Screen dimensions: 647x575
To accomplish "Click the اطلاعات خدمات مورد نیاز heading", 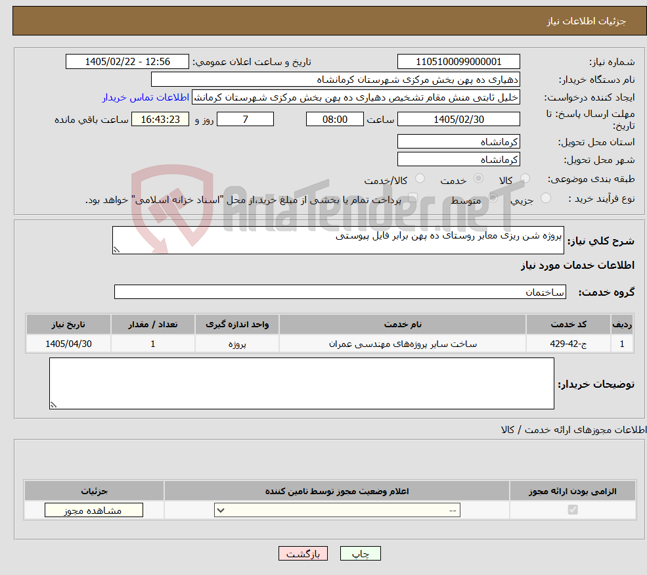I will click(577, 265).
